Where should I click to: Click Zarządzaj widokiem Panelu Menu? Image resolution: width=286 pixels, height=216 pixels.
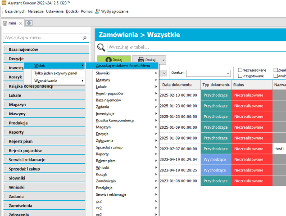tap(122, 65)
